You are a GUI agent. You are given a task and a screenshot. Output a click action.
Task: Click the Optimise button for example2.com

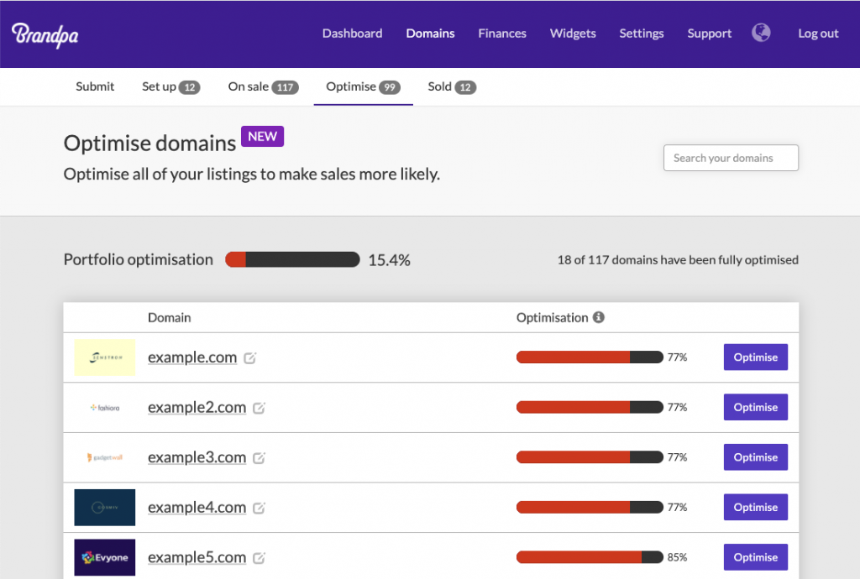pyautogui.click(x=755, y=407)
